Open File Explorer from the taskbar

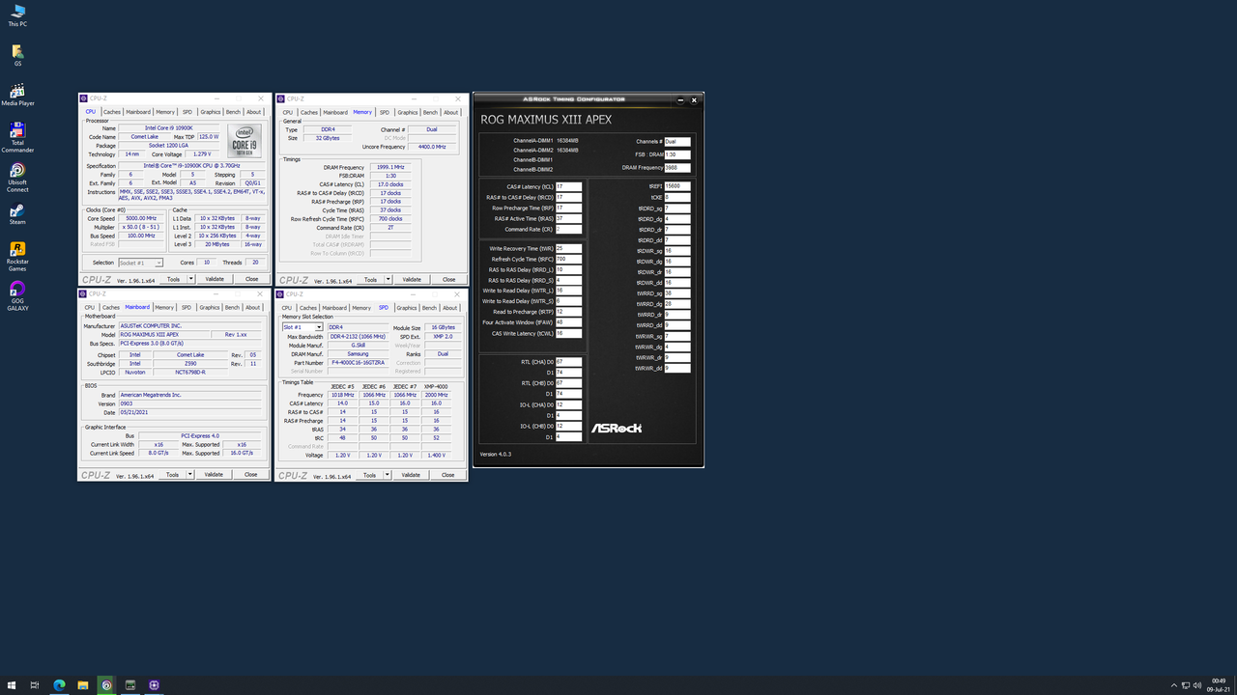[x=83, y=685]
